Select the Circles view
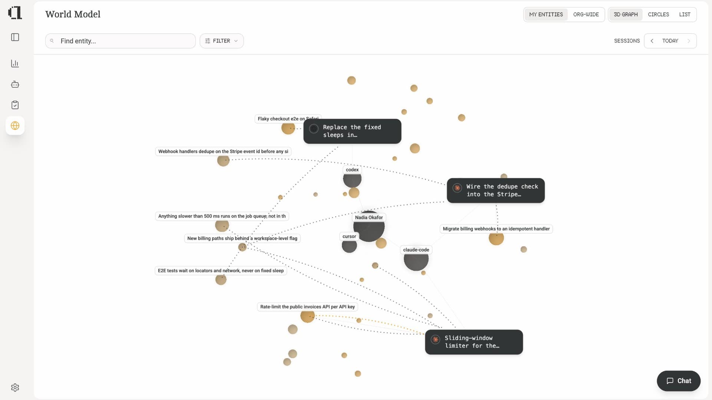 coord(658,14)
